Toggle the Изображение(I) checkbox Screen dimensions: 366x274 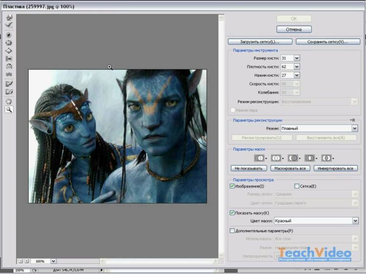(x=232, y=186)
